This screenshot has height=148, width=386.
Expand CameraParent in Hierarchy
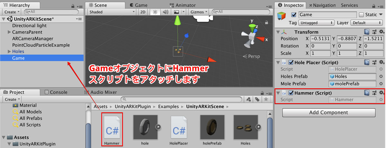coord(9,32)
